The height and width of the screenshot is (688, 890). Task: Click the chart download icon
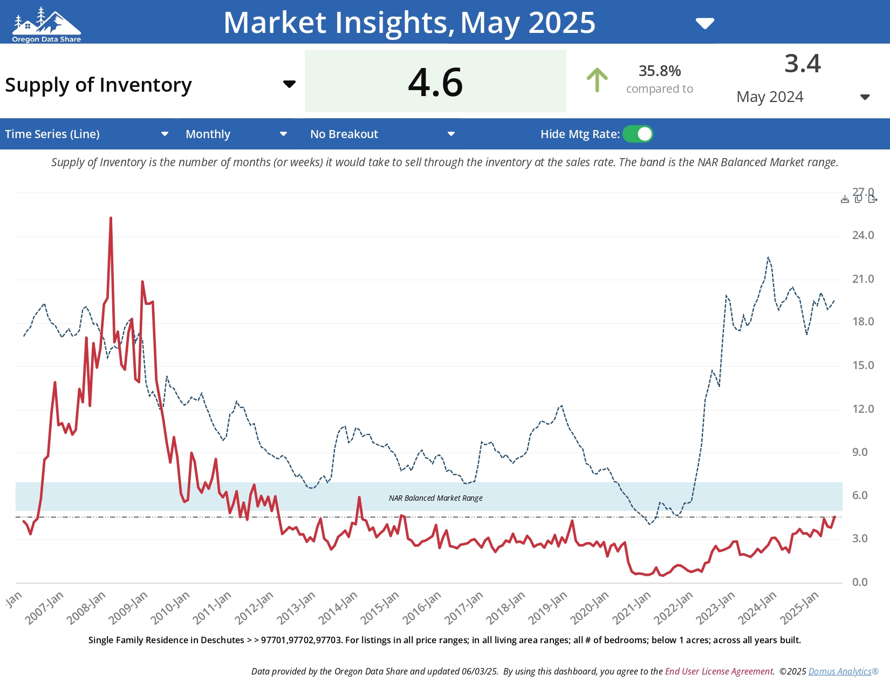point(845,200)
